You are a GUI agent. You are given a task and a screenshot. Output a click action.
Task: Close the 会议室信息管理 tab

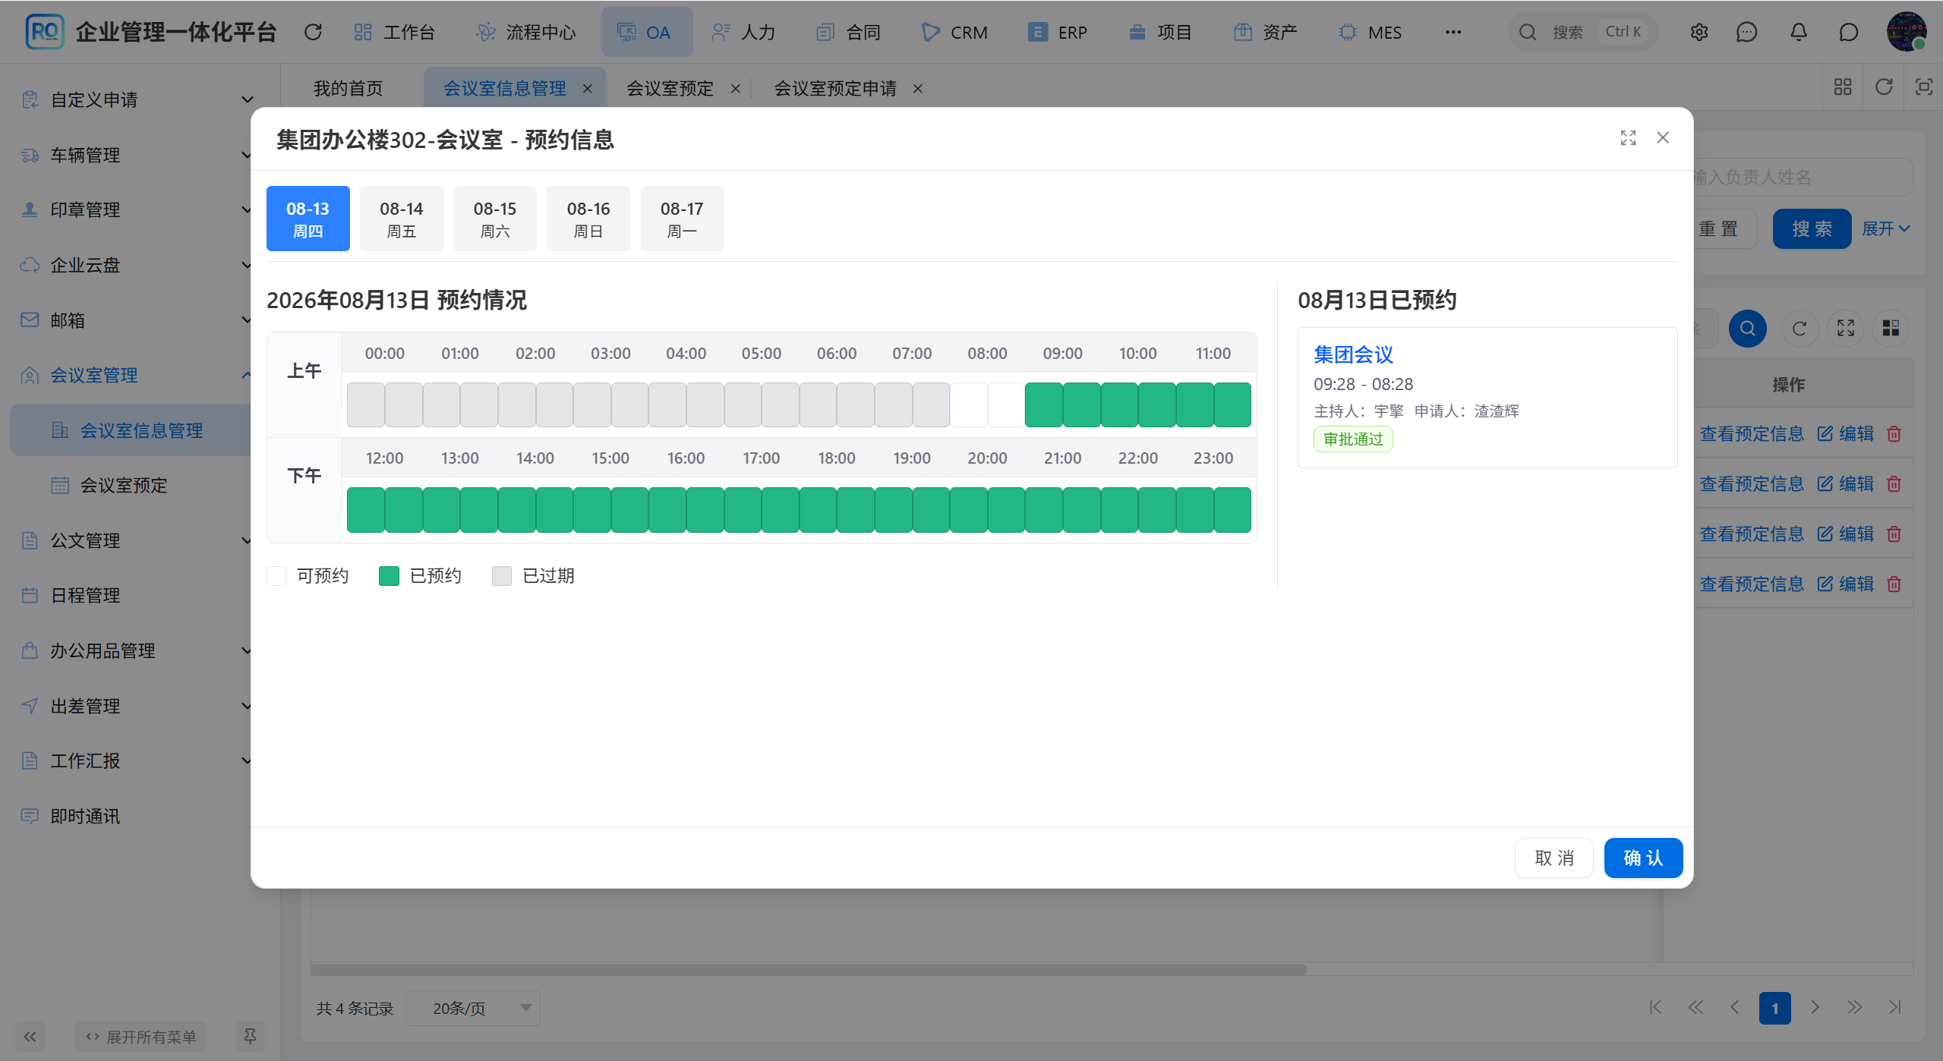pyautogui.click(x=588, y=89)
